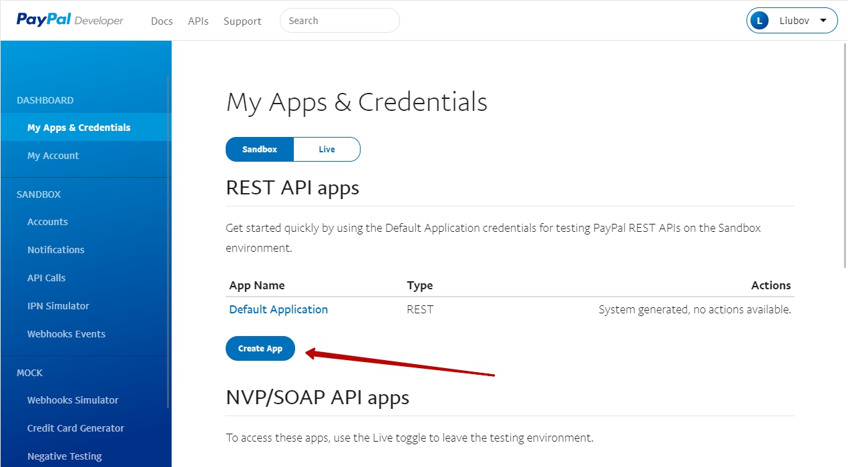Open the Default Application details
The image size is (848, 467).
[278, 309]
